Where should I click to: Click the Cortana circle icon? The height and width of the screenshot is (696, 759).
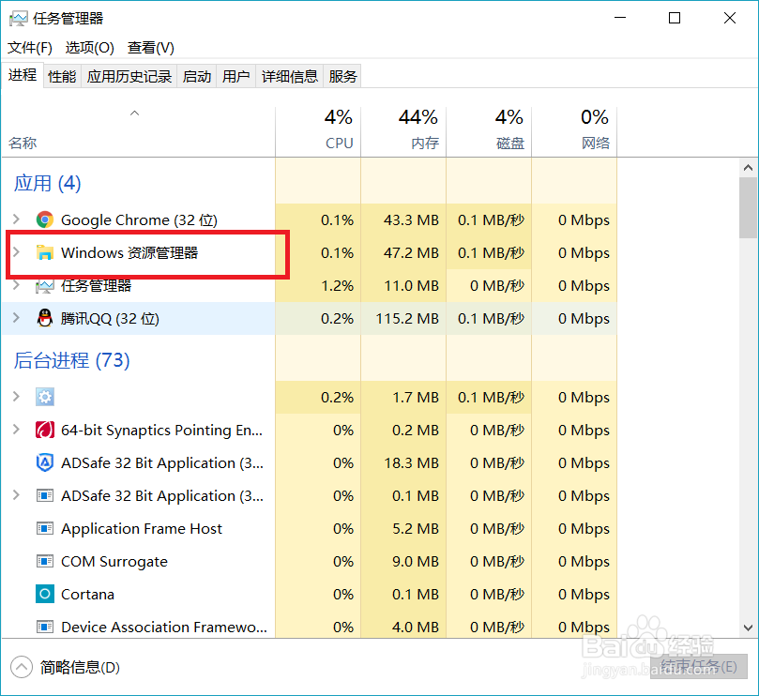tap(44, 594)
